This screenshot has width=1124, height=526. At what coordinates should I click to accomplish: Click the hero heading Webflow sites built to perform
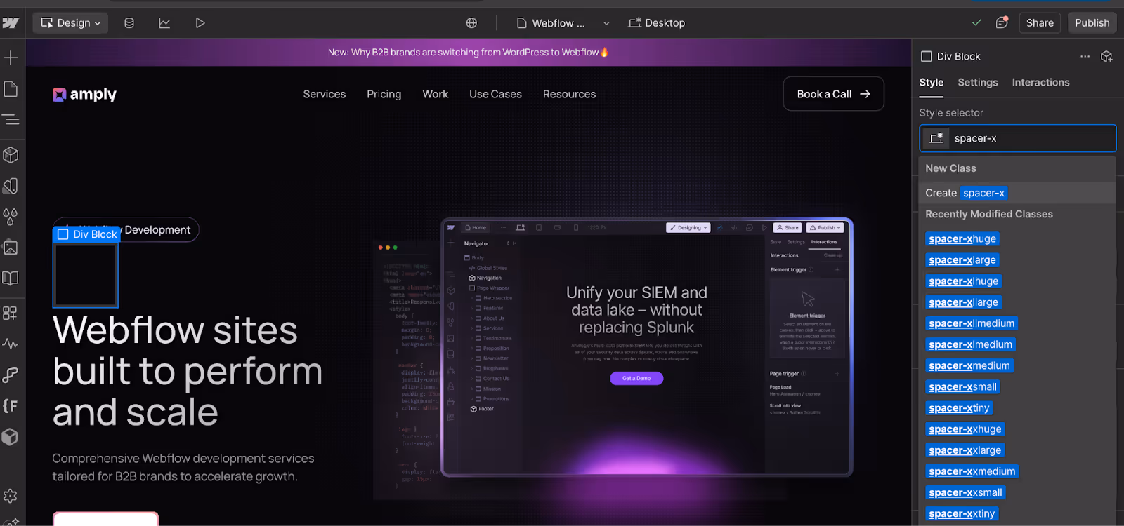pyautogui.click(x=188, y=371)
